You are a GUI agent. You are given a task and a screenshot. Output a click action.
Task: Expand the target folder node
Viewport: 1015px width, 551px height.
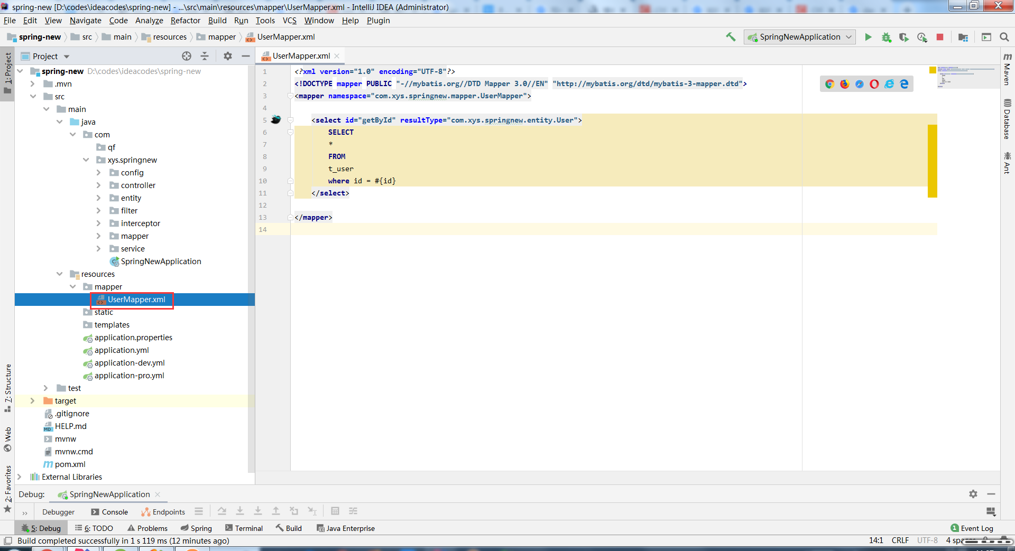(32, 401)
